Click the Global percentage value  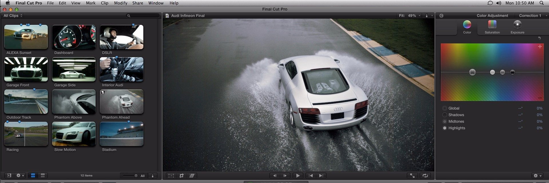tap(540, 108)
